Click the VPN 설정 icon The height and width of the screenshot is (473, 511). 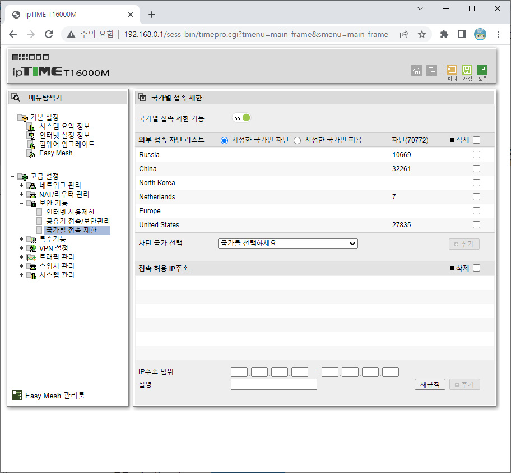click(31, 249)
